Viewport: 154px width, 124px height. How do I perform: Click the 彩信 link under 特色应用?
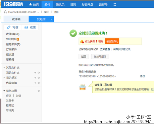click(18, 96)
